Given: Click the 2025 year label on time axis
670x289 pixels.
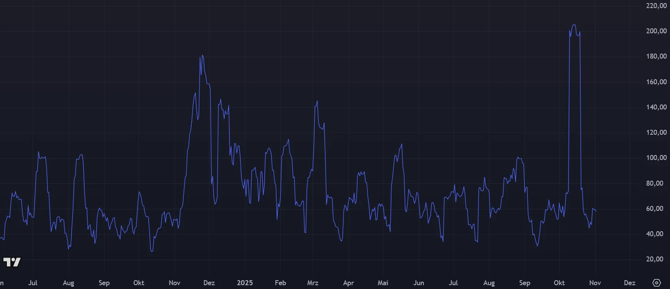Looking at the screenshot, I should 245,283.
